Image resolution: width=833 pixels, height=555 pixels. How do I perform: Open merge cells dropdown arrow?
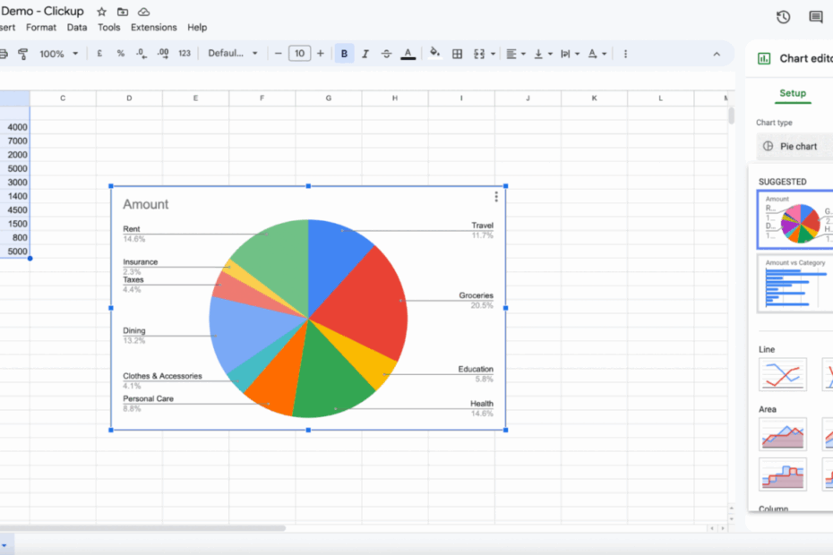(493, 54)
